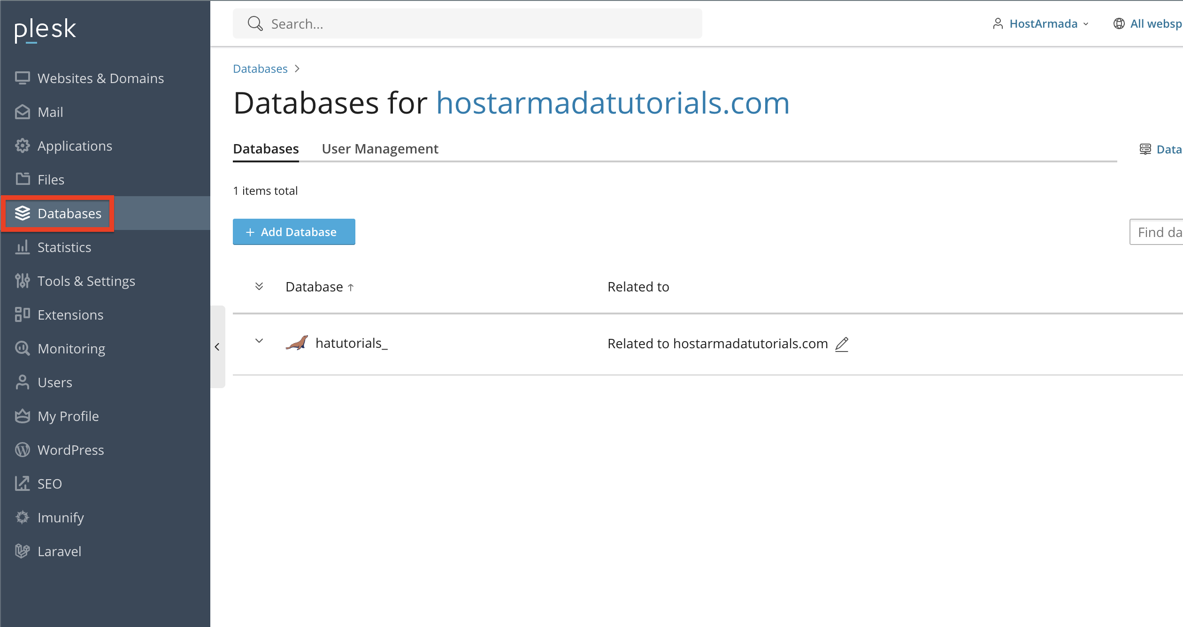Image resolution: width=1183 pixels, height=627 pixels.
Task: Click the SEO chart icon
Action: [22, 483]
